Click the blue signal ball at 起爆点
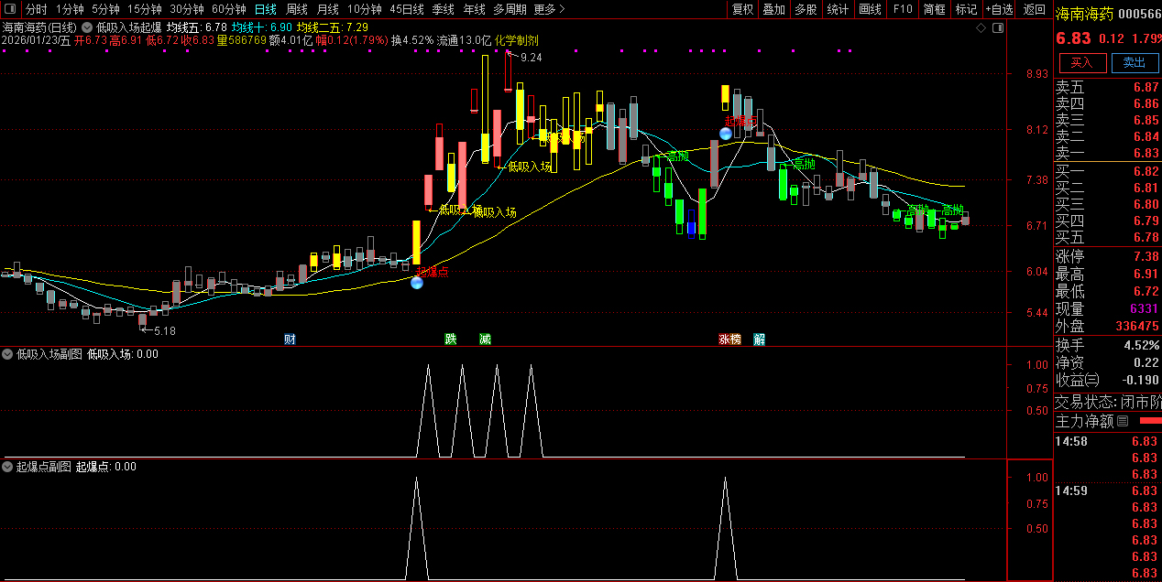Viewport: 1162px width, 582px height. [x=417, y=283]
